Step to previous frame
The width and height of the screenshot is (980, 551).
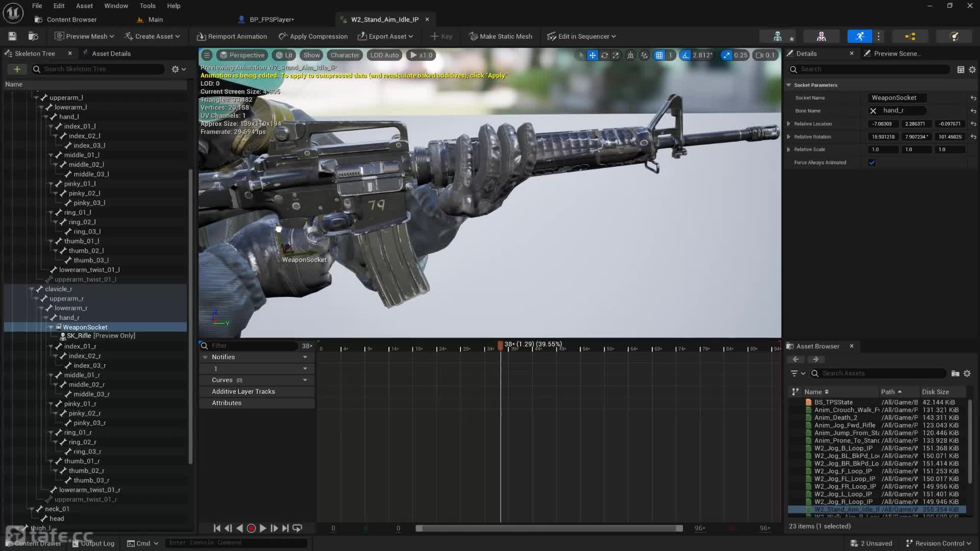click(x=228, y=528)
